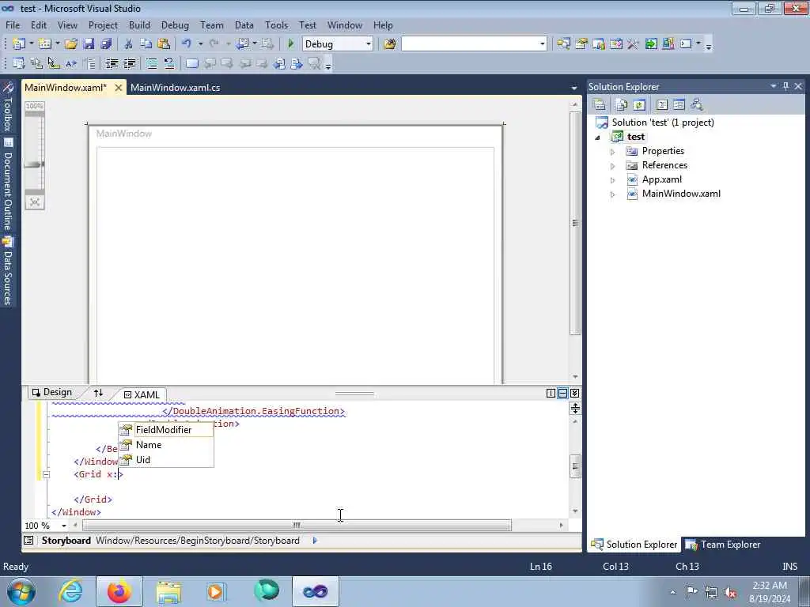Collapse the XAML pane
This screenshot has width=810, height=607.
pos(574,394)
